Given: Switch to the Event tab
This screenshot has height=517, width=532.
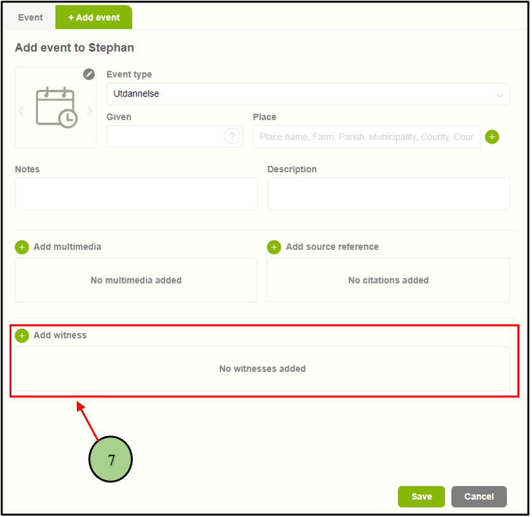Looking at the screenshot, I should [31, 17].
